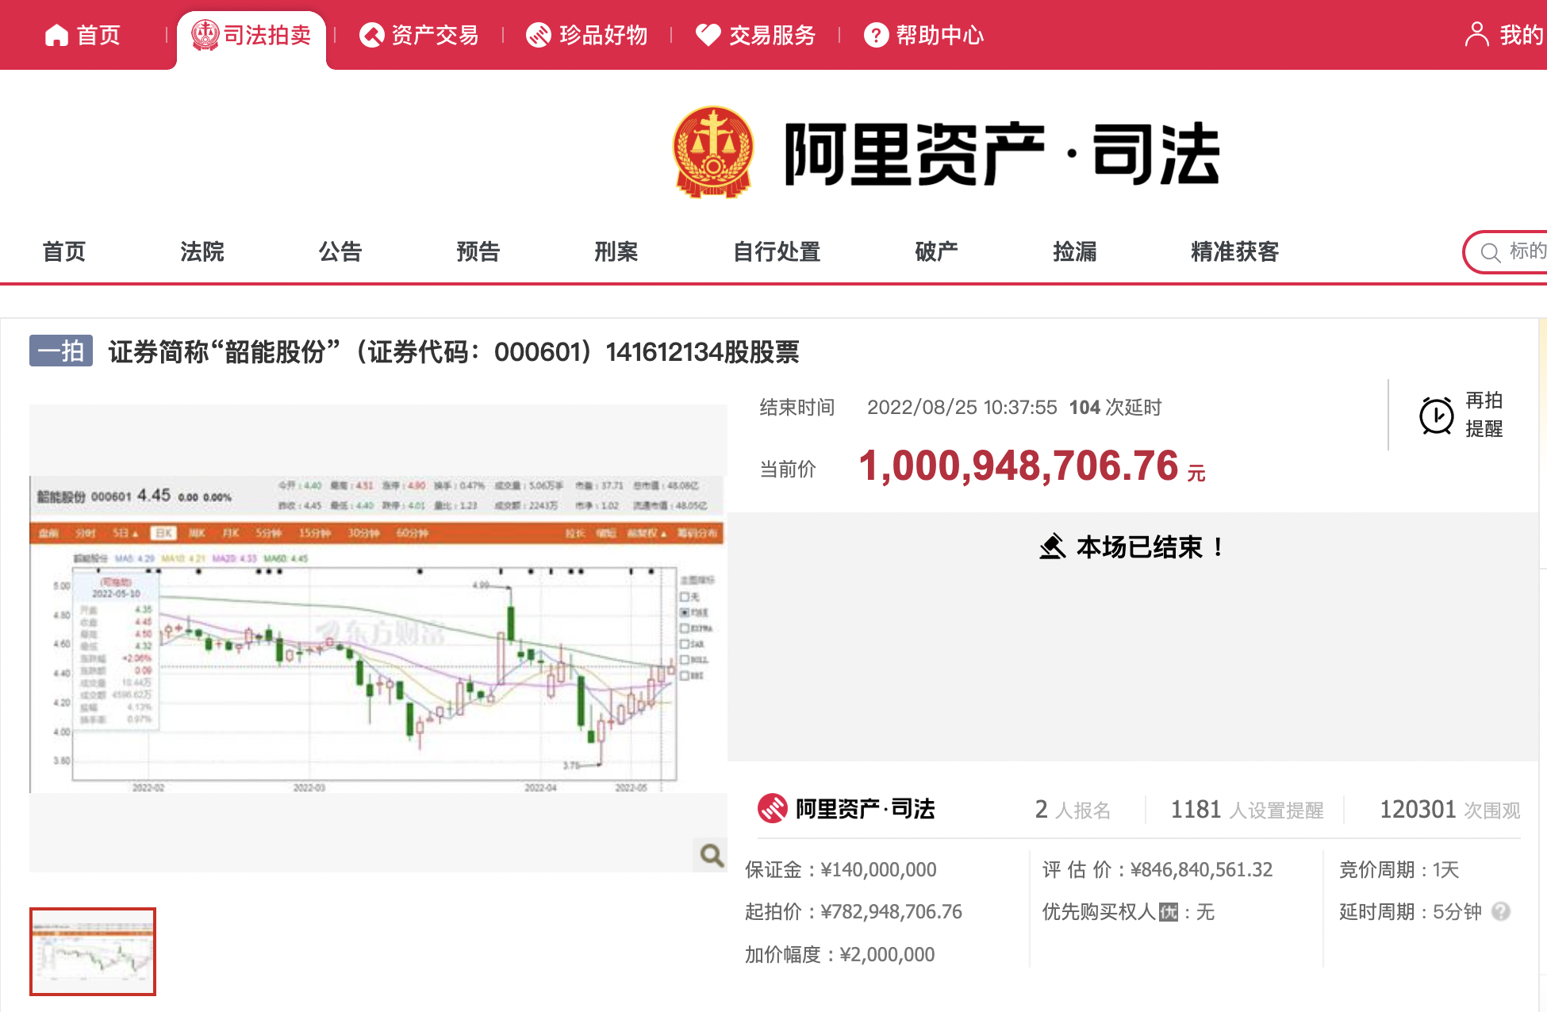Click the 阿里资产·司法 header title
The height and width of the screenshot is (1012, 1547).
(1002, 154)
